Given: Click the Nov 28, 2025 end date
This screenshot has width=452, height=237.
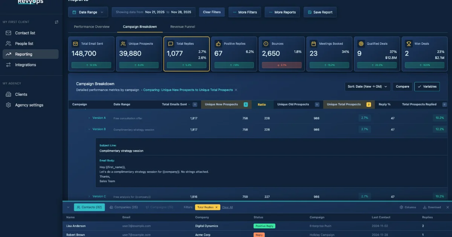Looking at the screenshot, I should pos(181,12).
